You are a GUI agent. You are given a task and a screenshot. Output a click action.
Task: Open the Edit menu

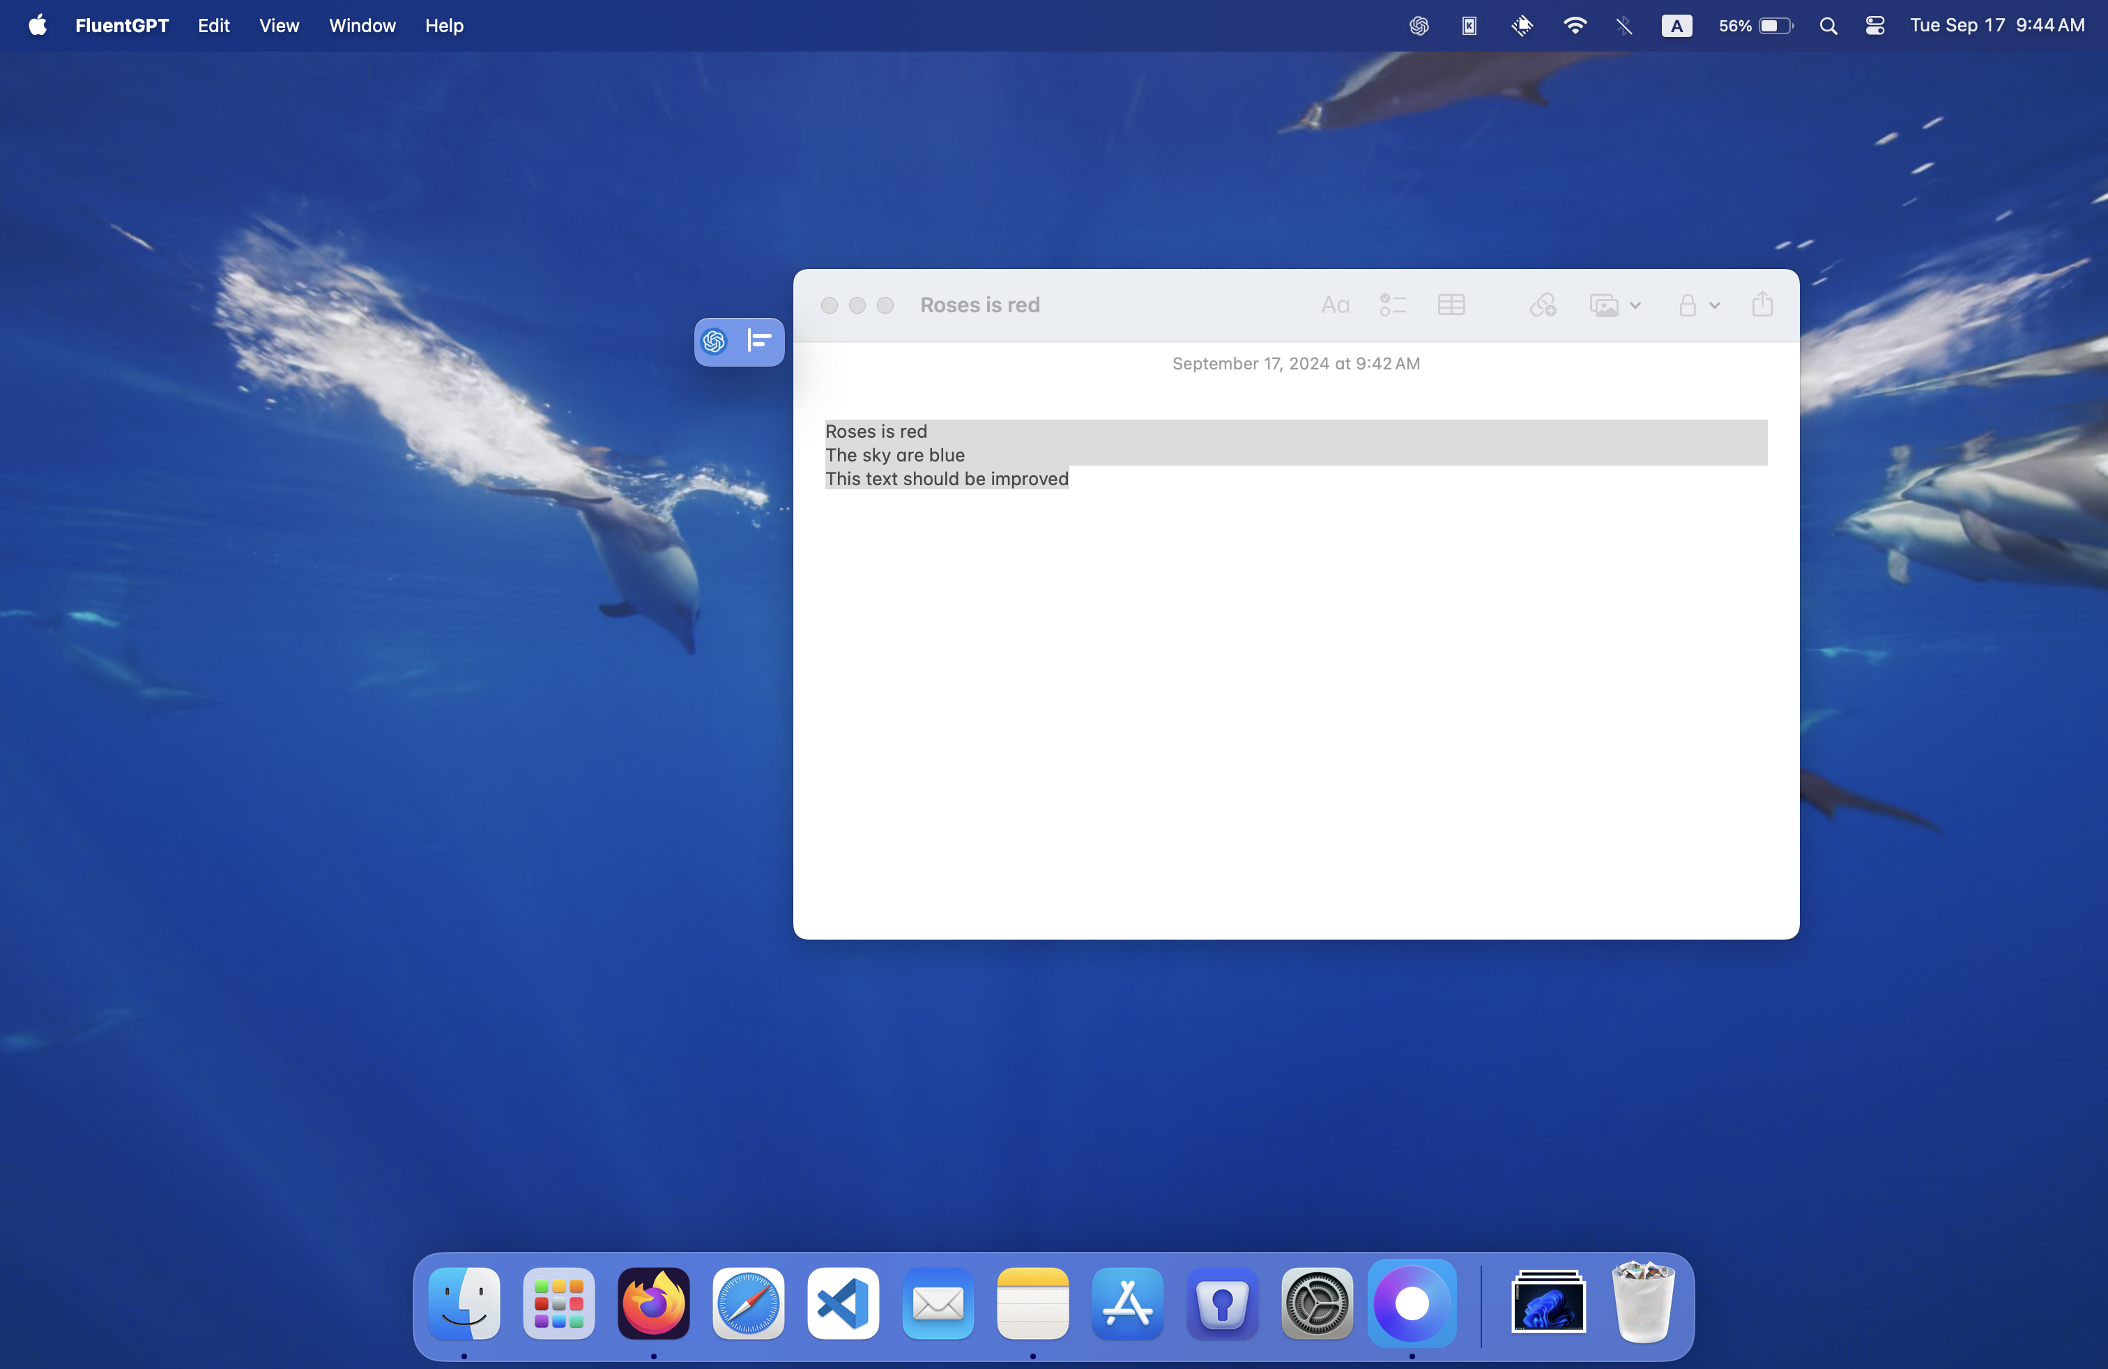(213, 26)
